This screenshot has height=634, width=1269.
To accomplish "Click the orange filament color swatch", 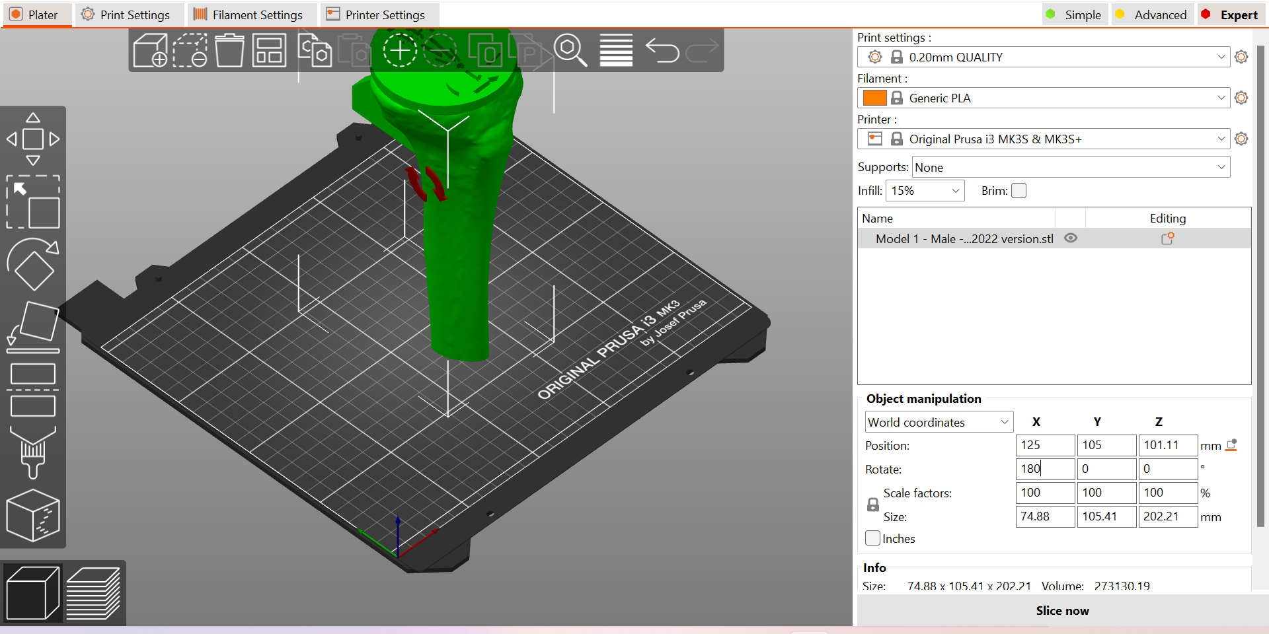I will tap(874, 98).
